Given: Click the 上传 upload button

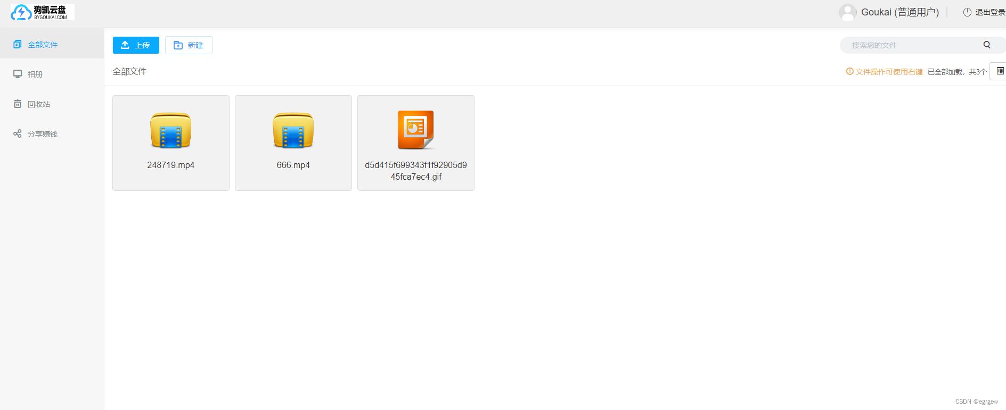Looking at the screenshot, I should [136, 45].
